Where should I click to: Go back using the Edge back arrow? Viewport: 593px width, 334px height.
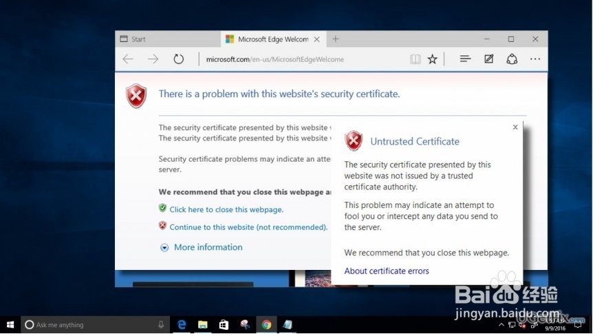[128, 59]
